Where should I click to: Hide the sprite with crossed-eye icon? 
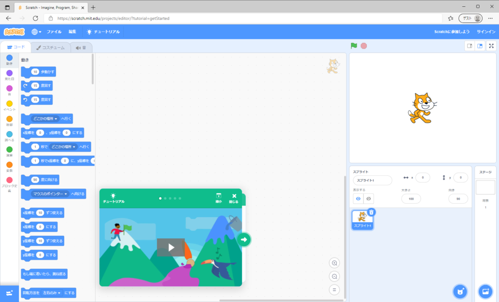click(x=369, y=199)
